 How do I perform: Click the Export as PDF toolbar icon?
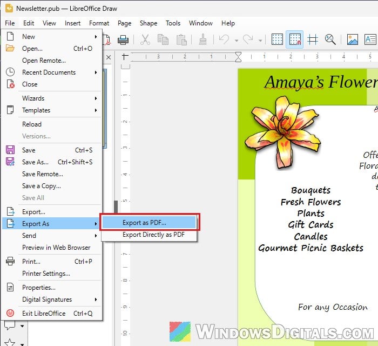coord(107,39)
